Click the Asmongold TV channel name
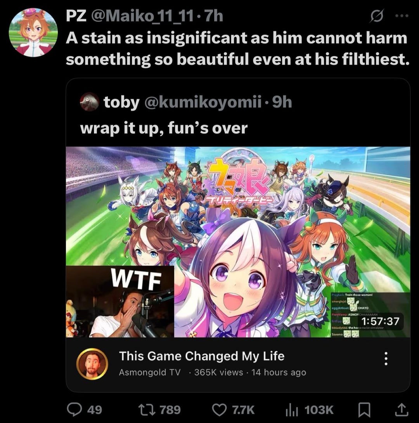The height and width of the screenshot is (423, 419). point(150,372)
